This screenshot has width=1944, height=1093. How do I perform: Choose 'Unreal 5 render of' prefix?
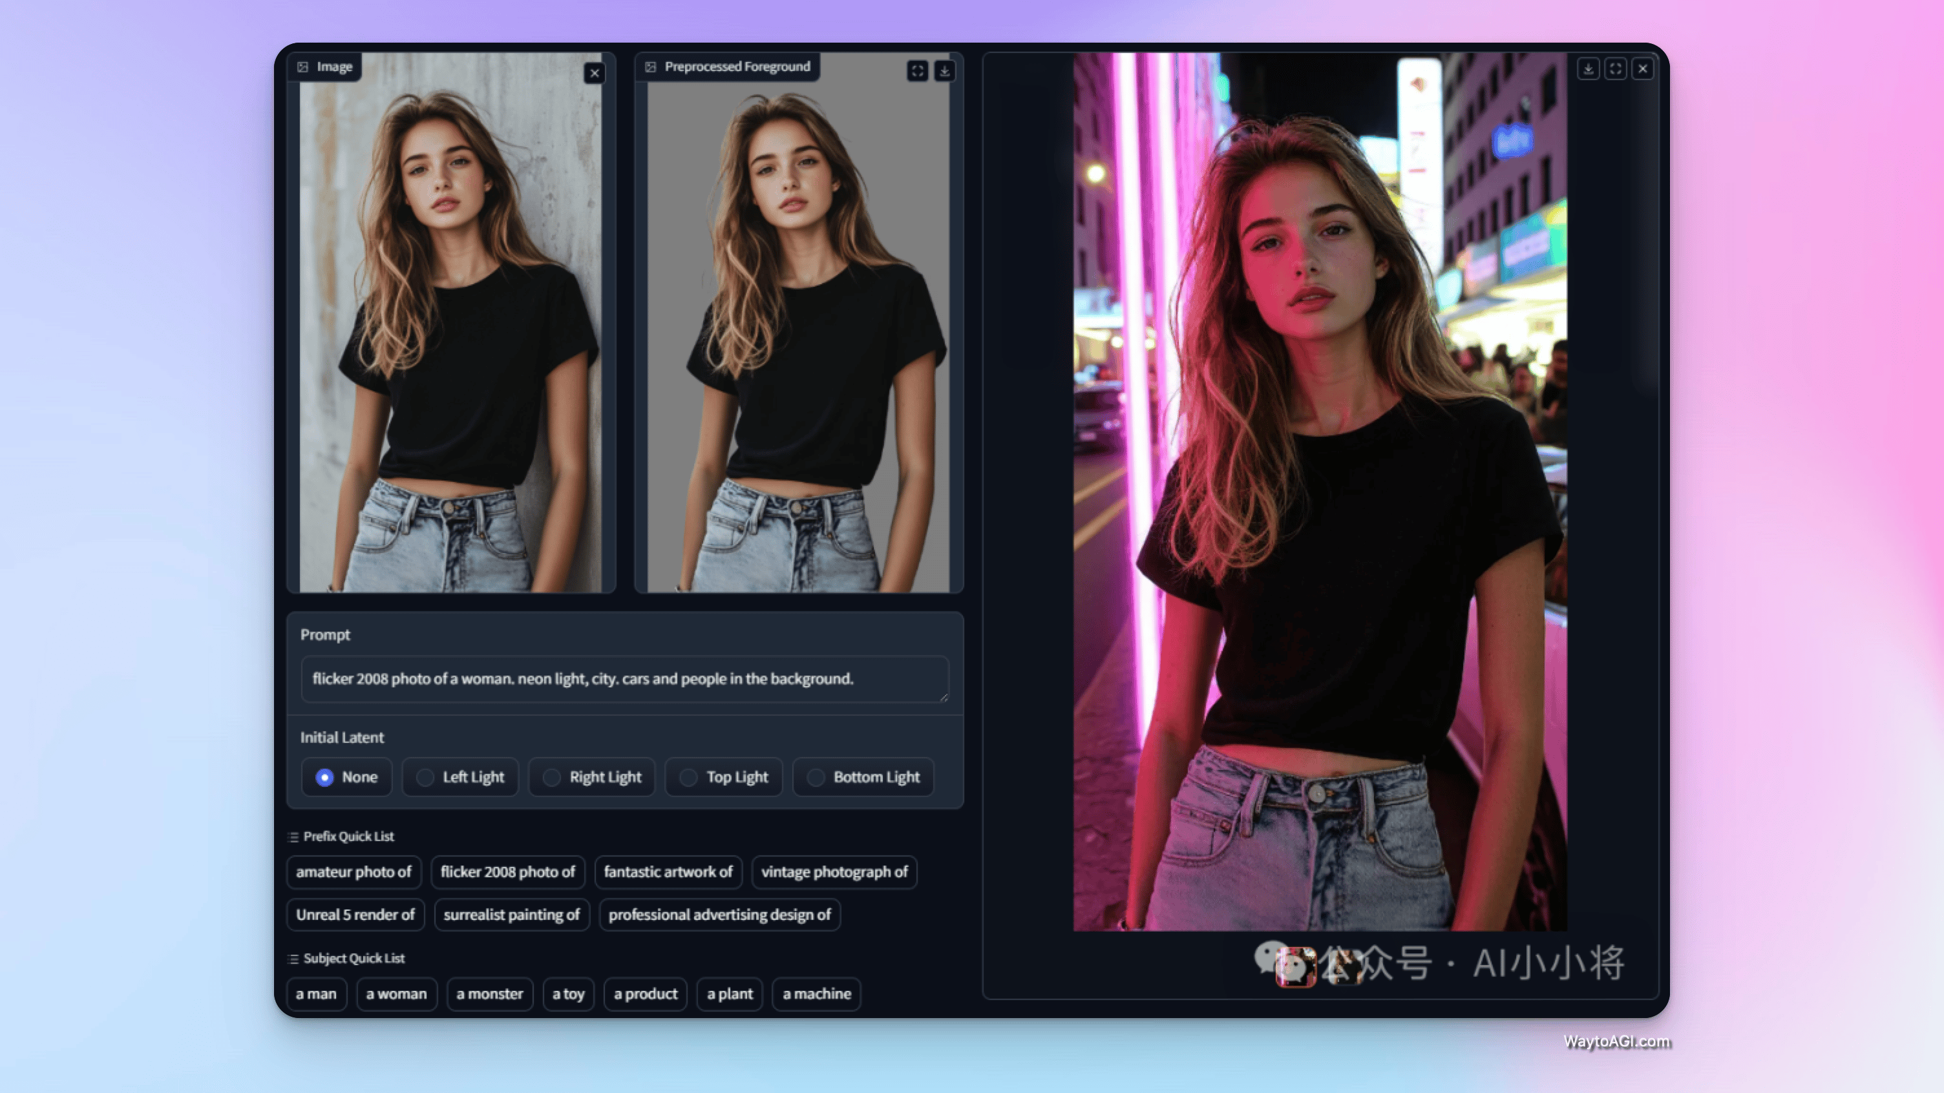point(355,915)
